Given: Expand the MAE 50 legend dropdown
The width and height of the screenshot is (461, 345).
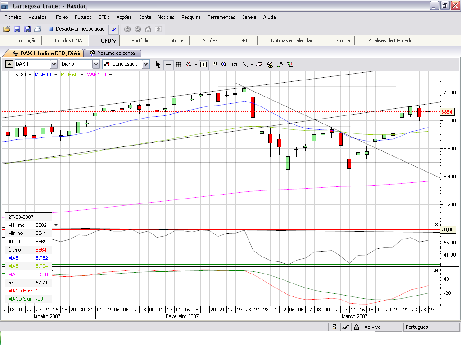Looking at the screenshot, I should [82, 75].
